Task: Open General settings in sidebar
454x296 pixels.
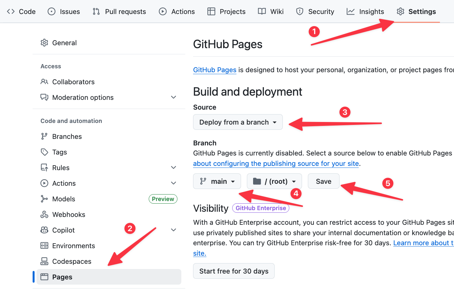Action: [x=109, y=43]
